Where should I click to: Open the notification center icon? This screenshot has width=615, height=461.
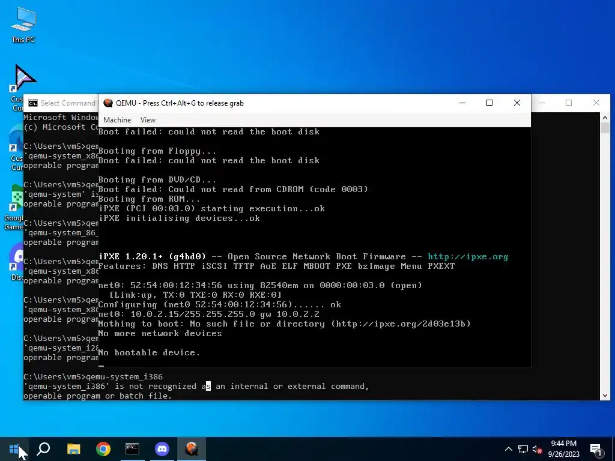tap(596, 450)
